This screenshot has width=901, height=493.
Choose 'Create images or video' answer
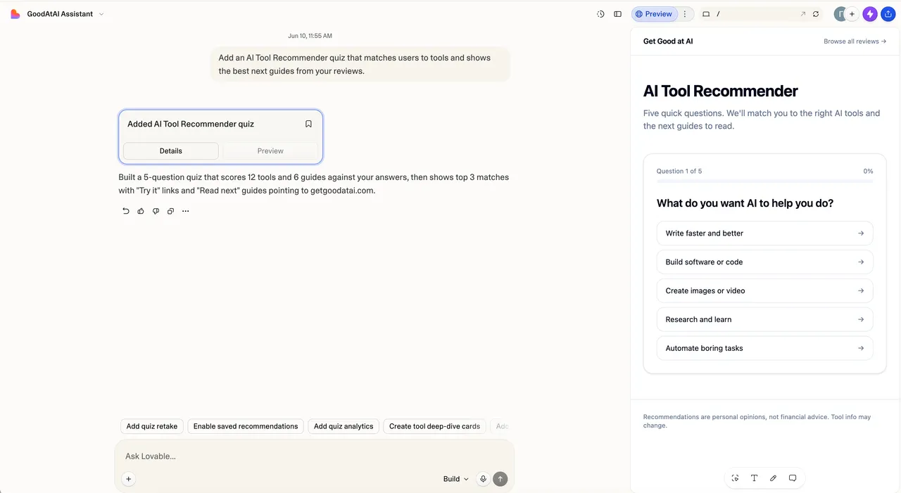point(764,291)
